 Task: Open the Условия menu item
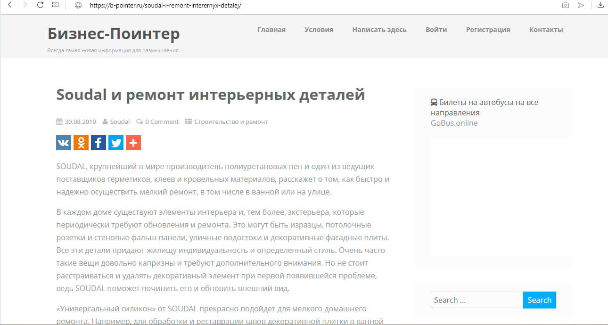click(319, 30)
